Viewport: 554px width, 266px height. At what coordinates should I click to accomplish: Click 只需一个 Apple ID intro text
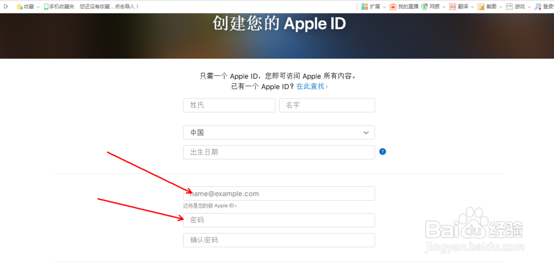pyautogui.click(x=279, y=76)
